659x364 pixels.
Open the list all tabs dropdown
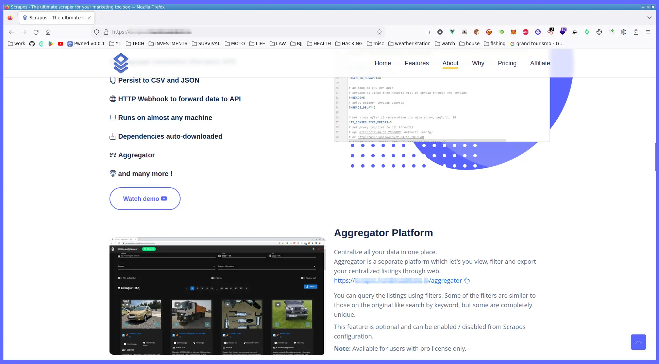[x=649, y=18]
